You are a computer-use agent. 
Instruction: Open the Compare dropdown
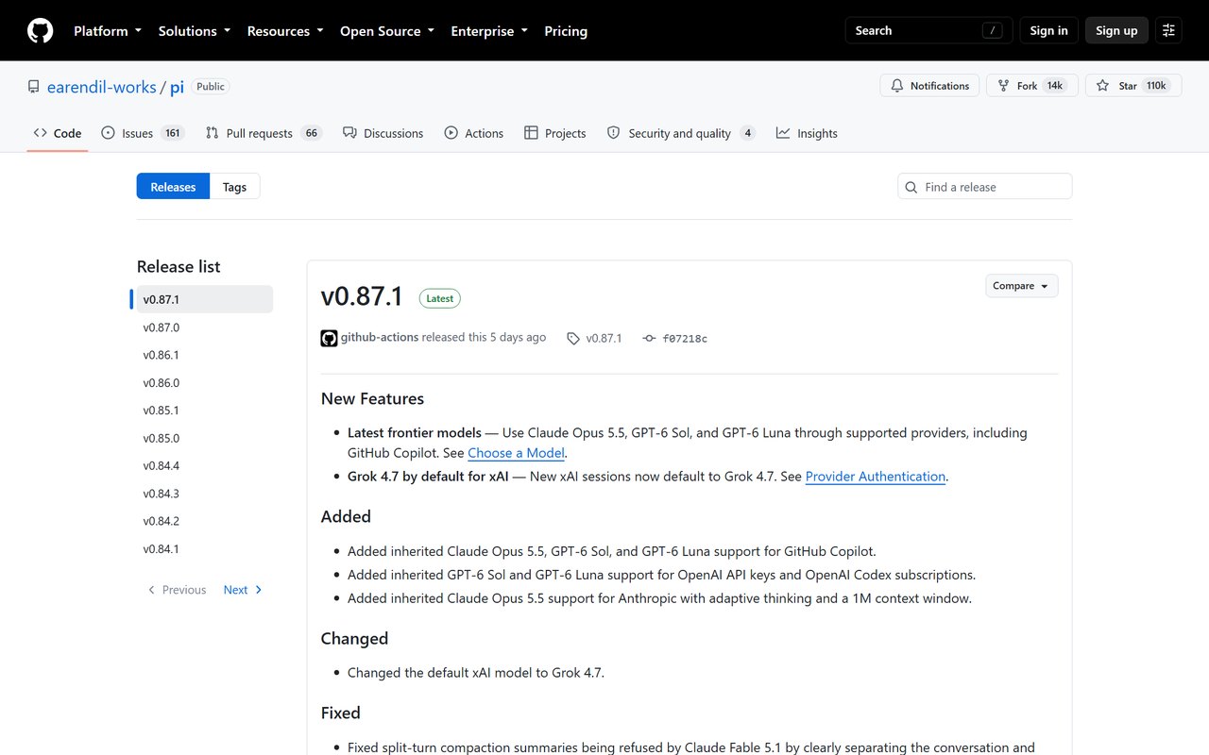pyautogui.click(x=1021, y=286)
